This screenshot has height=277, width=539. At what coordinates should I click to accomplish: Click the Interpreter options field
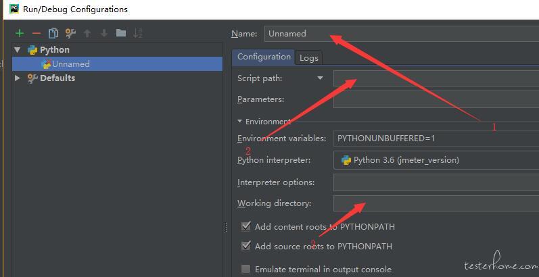tap(436, 182)
